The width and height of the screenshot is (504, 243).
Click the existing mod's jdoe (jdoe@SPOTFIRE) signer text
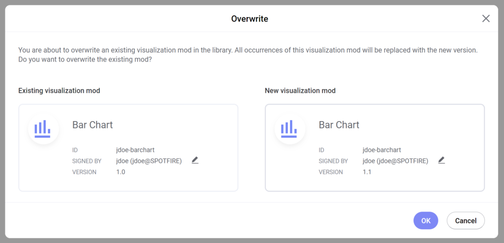[149, 161]
